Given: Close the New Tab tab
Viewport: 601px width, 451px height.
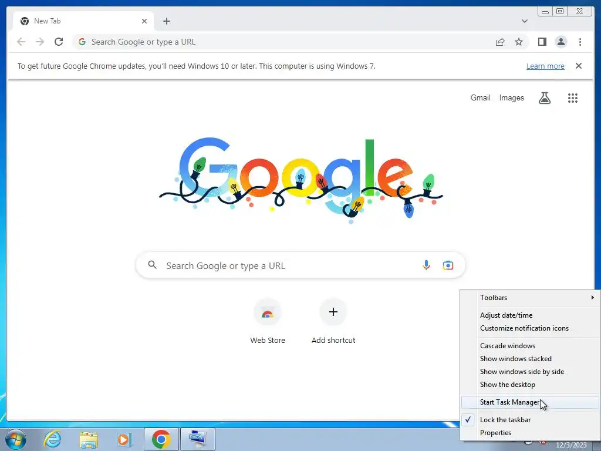Looking at the screenshot, I should (x=144, y=21).
